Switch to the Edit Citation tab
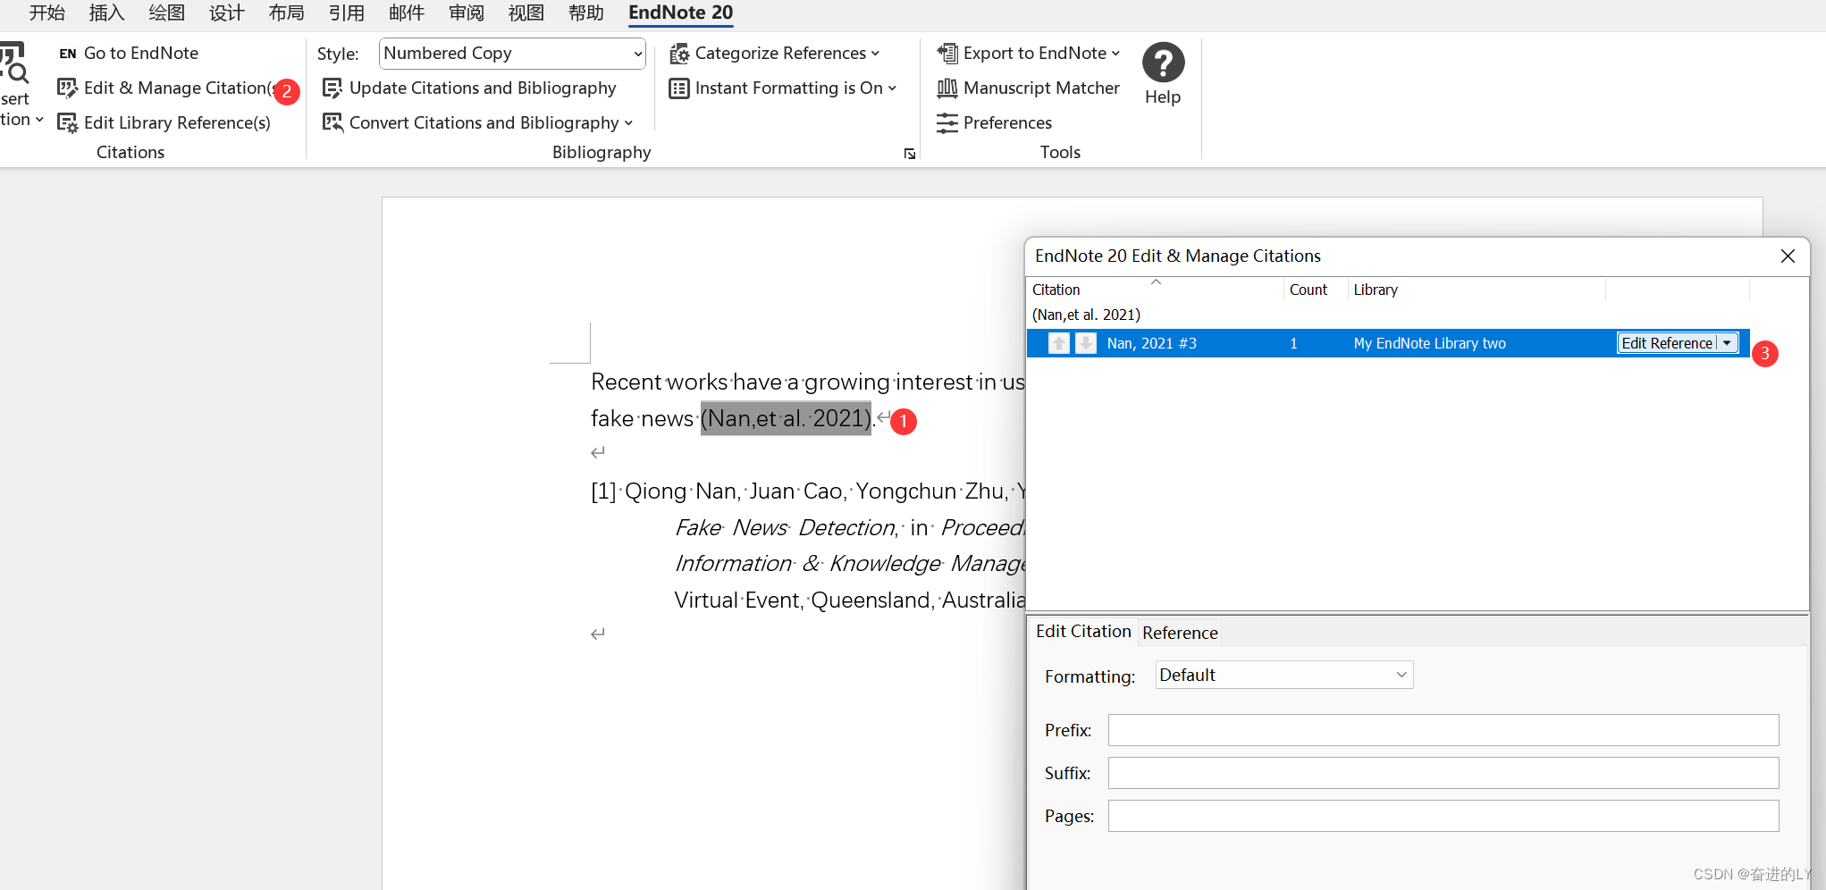 (x=1083, y=631)
